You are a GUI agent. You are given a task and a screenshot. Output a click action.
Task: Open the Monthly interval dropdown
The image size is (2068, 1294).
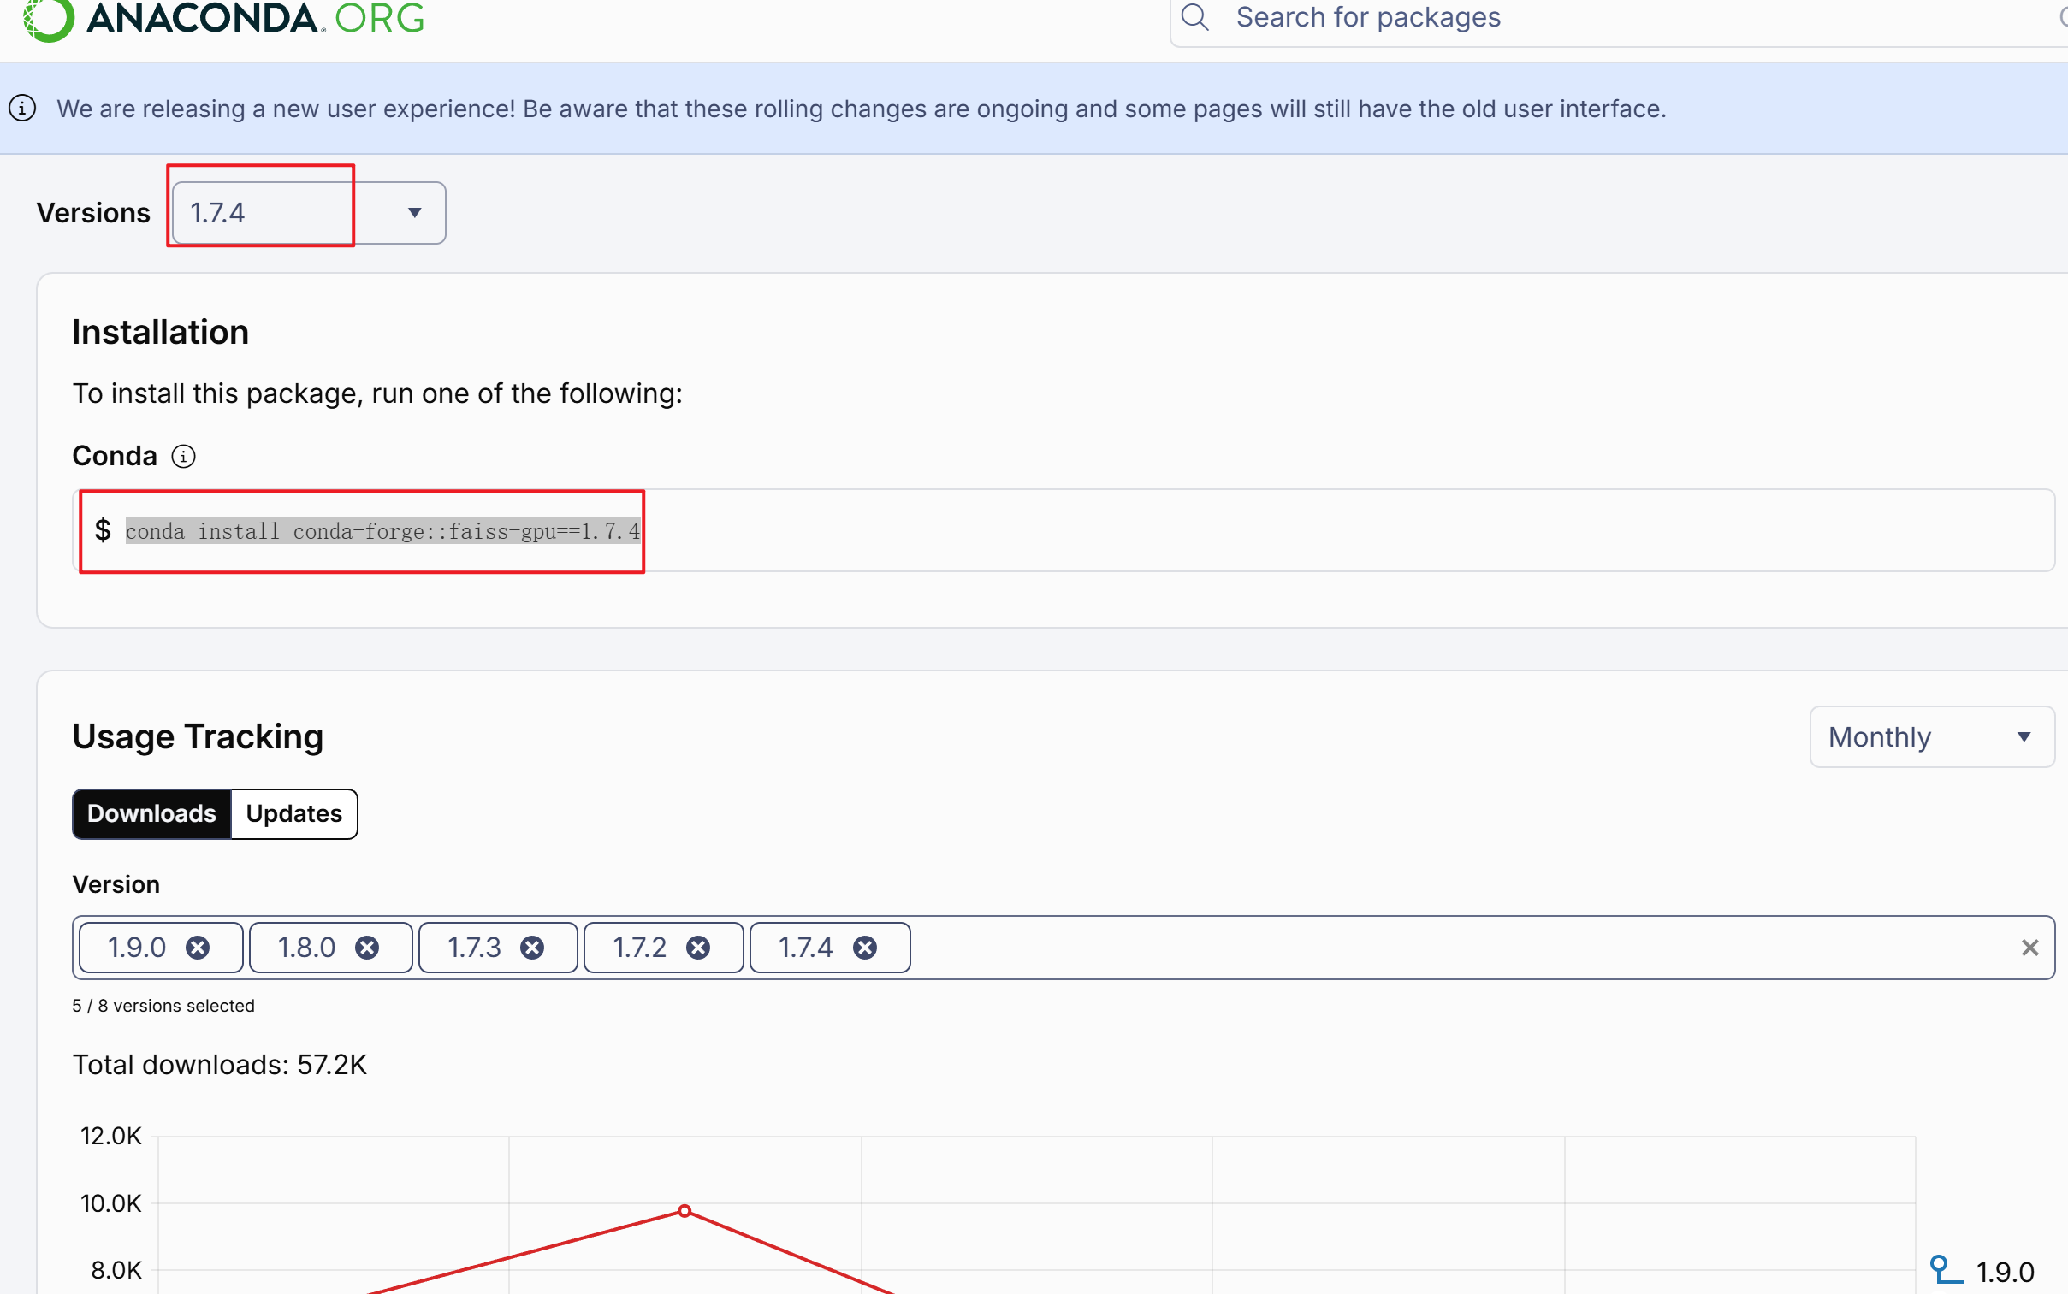pos(1931,737)
